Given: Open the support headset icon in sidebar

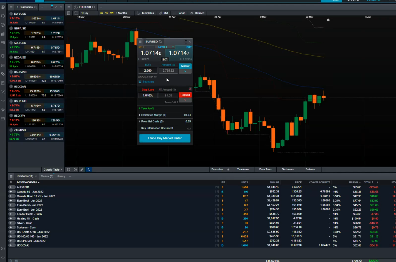Looking at the screenshot, I should (3, 16).
